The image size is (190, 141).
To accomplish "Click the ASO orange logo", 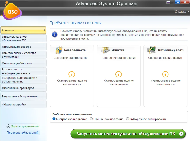I will pyautogui.click(x=12, y=11).
